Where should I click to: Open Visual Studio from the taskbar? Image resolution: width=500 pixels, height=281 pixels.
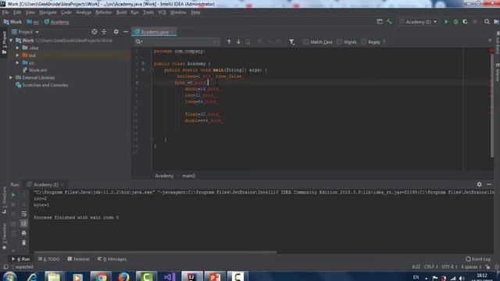pyautogui.click(x=169, y=276)
